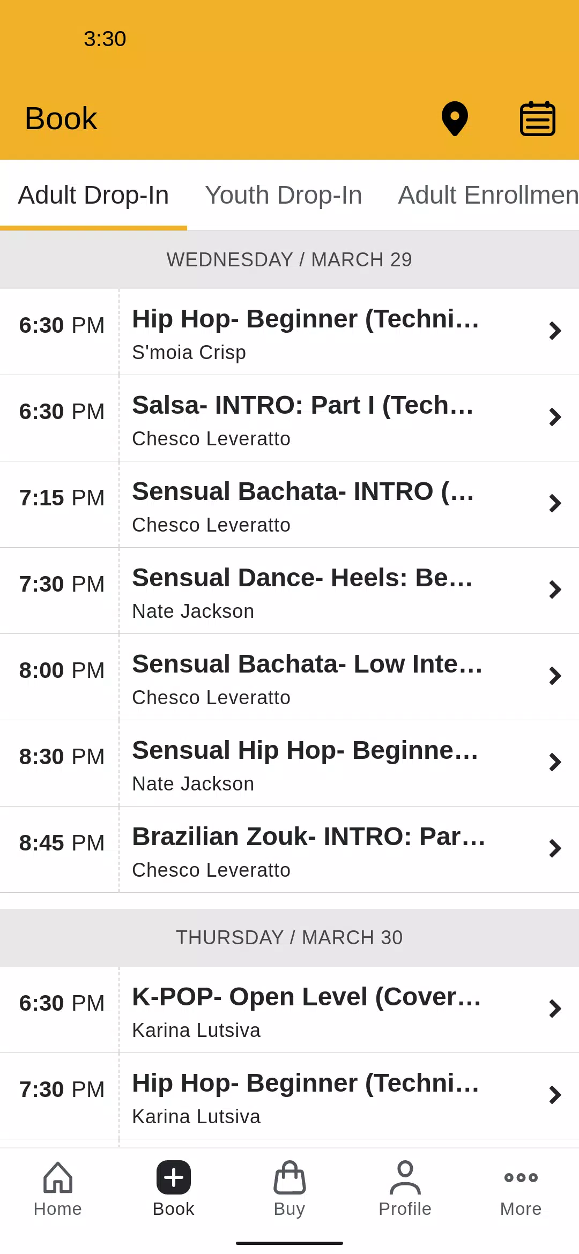Open Sensual Hip Hop Beginner by Nate Jackson

coord(289,764)
